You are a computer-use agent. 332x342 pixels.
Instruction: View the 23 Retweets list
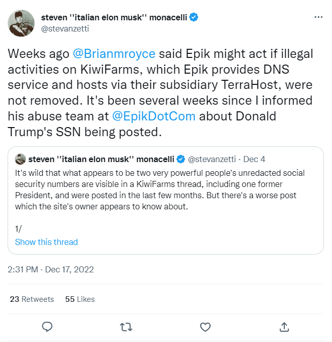[32, 299]
